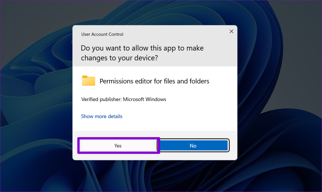
Task: Select 'Permissions editor for files and folders' text
Action: point(154,81)
